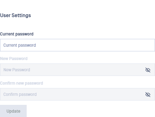Activate the topmost password text box

(x=77, y=45)
